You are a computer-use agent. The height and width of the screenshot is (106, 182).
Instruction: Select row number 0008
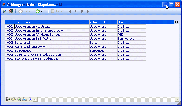point(10,55)
